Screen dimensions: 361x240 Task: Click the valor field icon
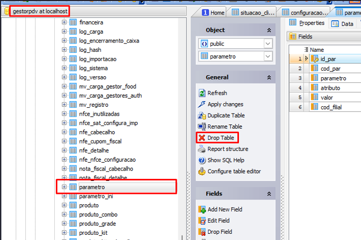(x=314, y=97)
